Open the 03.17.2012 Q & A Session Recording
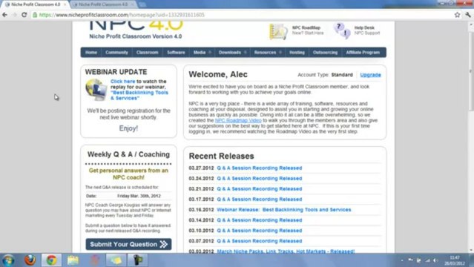Viewport: 474px width, 267px height. click(x=260, y=200)
